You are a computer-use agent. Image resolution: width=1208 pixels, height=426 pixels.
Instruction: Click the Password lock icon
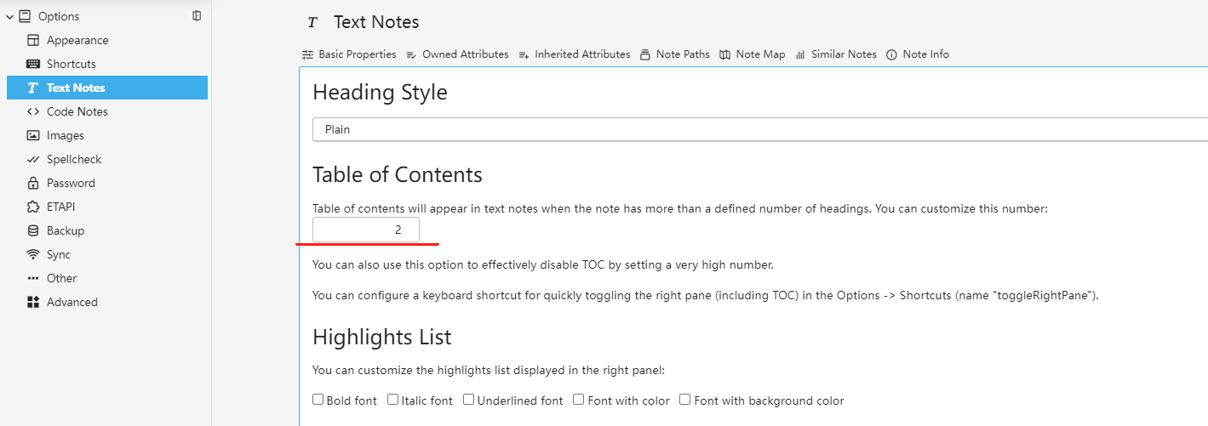pyautogui.click(x=33, y=183)
